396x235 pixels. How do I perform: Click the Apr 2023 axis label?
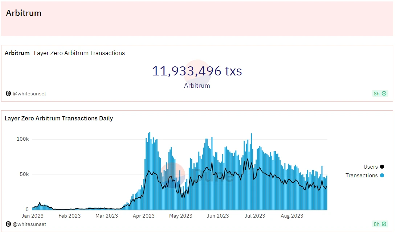(143, 216)
